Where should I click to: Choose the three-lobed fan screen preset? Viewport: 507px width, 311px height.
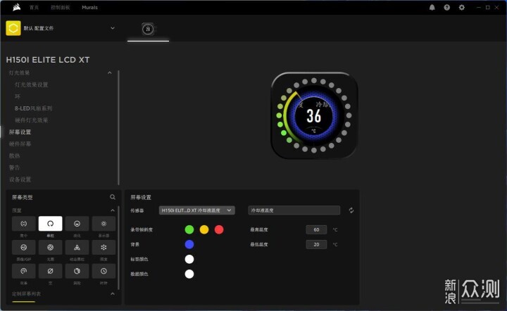click(77, 248)
